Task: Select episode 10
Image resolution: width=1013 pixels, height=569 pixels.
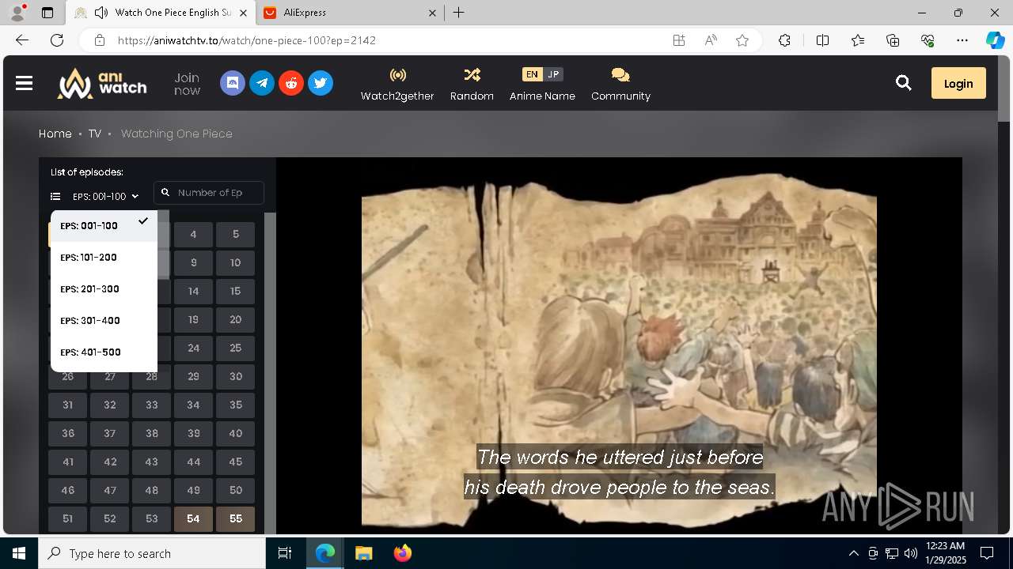Action: coord(235,262)
